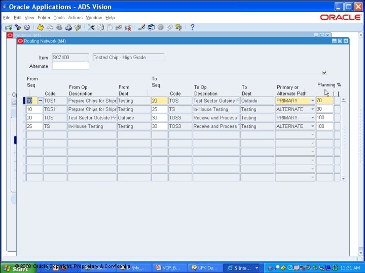
Task: Click the Translations globe toolbar icon
Action: pos(160,27)
